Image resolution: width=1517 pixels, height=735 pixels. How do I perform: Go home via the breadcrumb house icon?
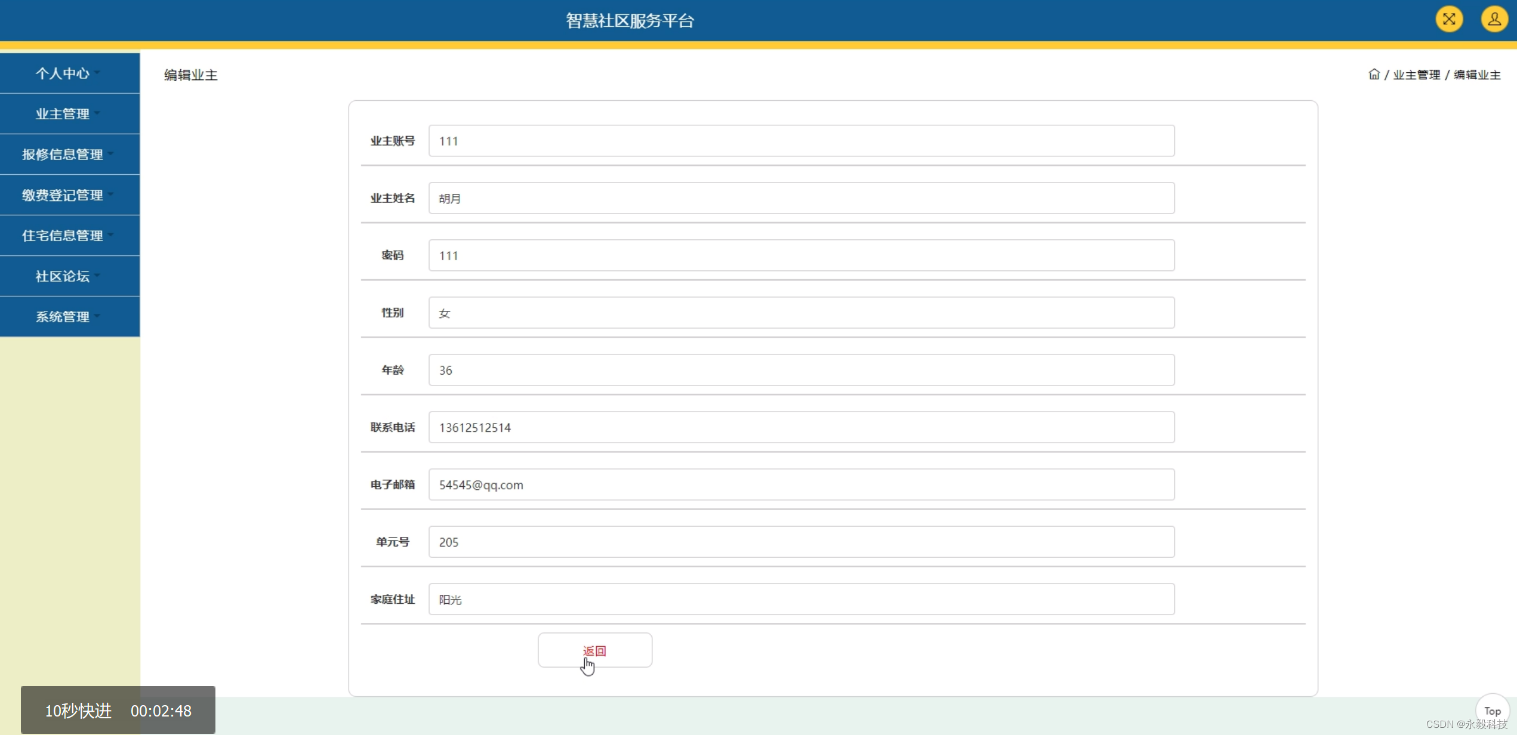click(x=1374, y=75)
